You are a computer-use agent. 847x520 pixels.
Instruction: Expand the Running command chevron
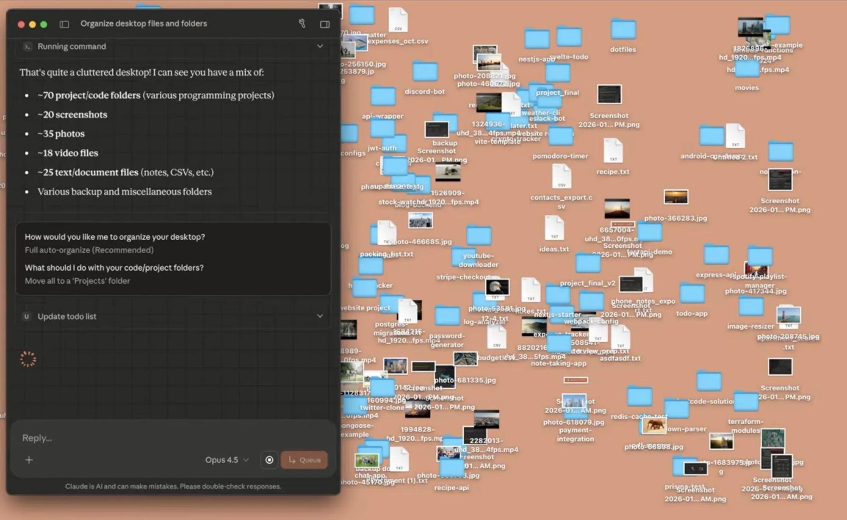pyautogui.click(x=320, y=46)
